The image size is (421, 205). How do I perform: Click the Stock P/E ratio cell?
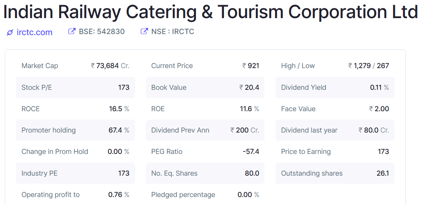coord(75,87)
